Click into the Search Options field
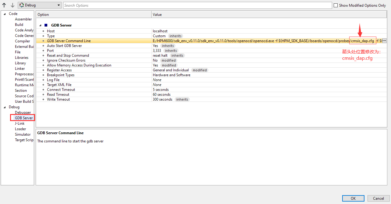This screenshot has width=391, height=204. pyautogui.click(x=197, y=5)
